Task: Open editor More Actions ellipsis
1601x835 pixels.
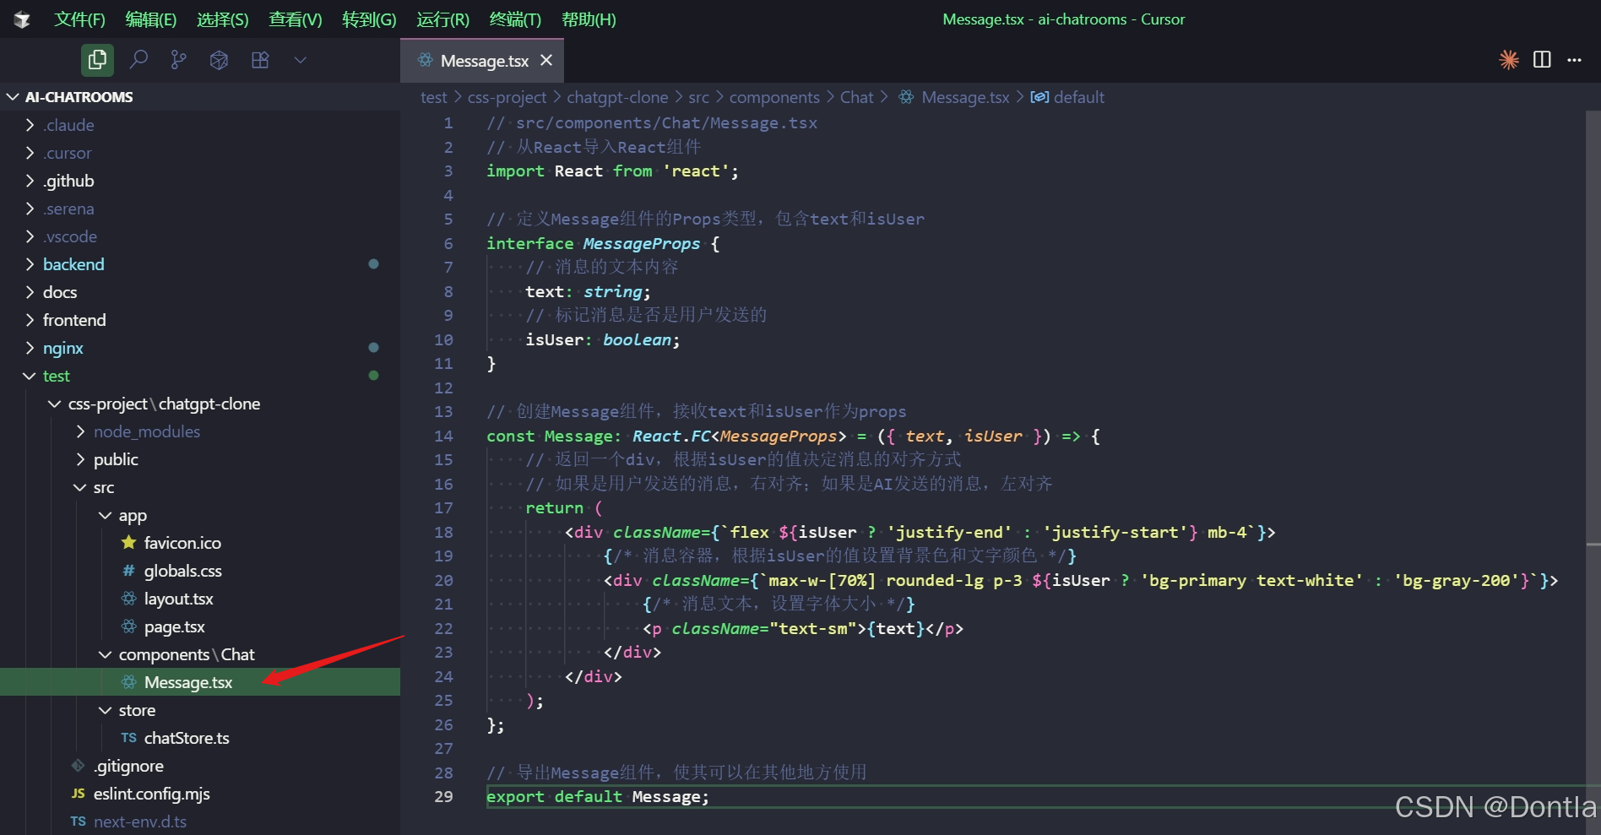Action: click(1574, 60)
